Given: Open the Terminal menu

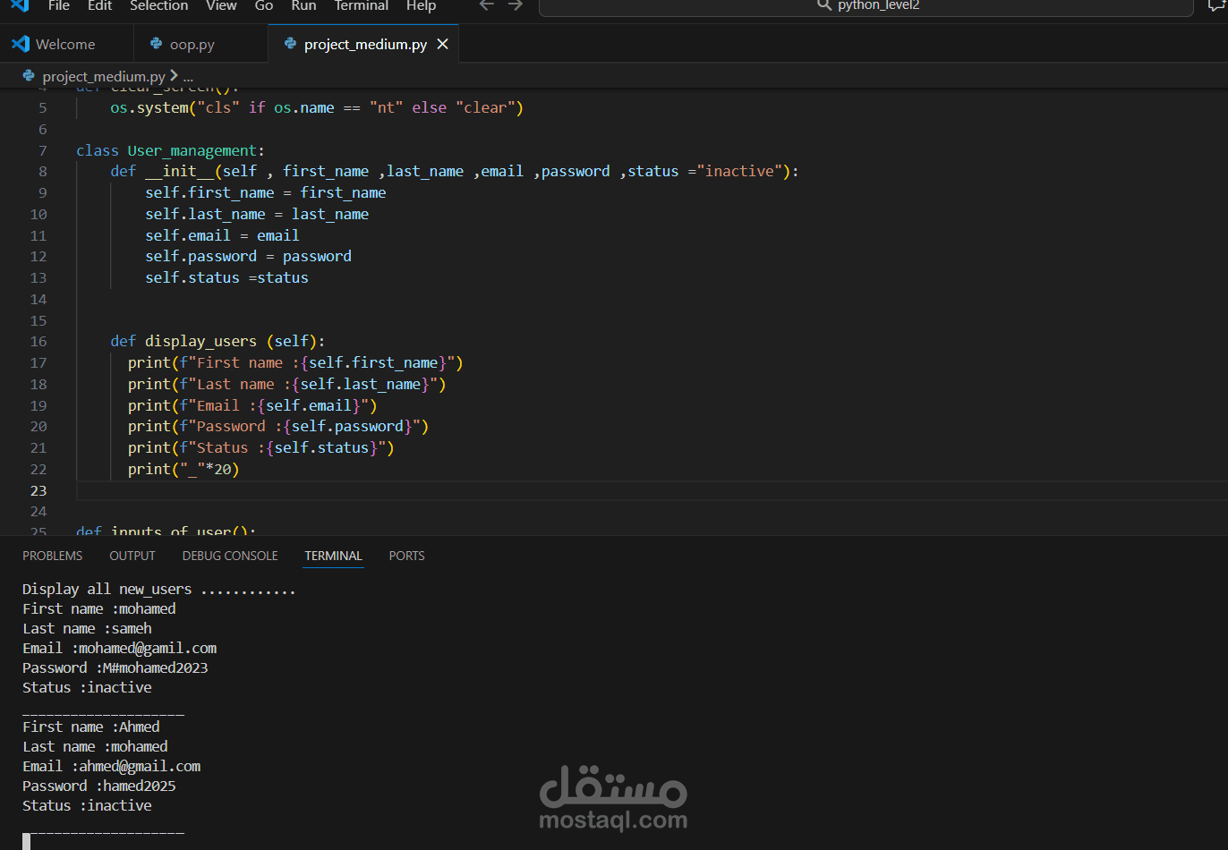Looking at the screenshot, I should click(362, 5).
